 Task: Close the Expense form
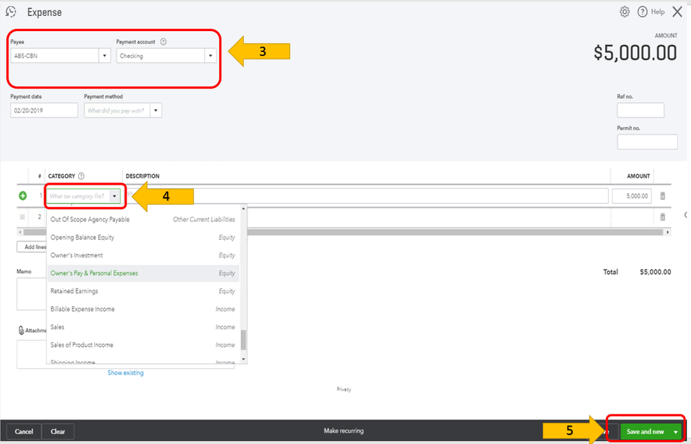pyautogui.click(x=677, y=12)
